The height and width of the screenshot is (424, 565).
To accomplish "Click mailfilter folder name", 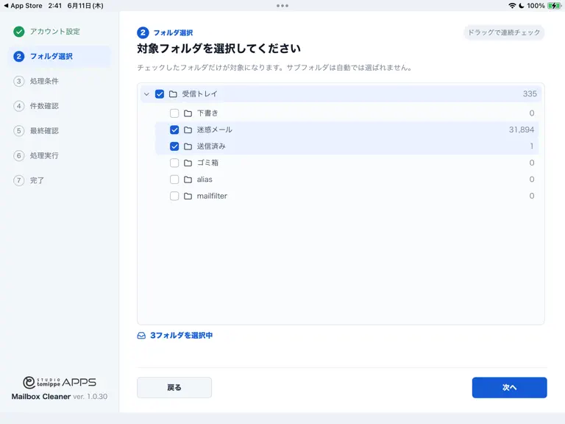I will pos(212,196).
